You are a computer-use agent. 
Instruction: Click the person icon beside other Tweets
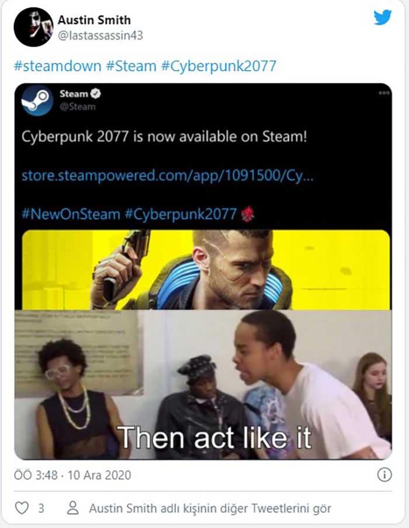point(73,508)
